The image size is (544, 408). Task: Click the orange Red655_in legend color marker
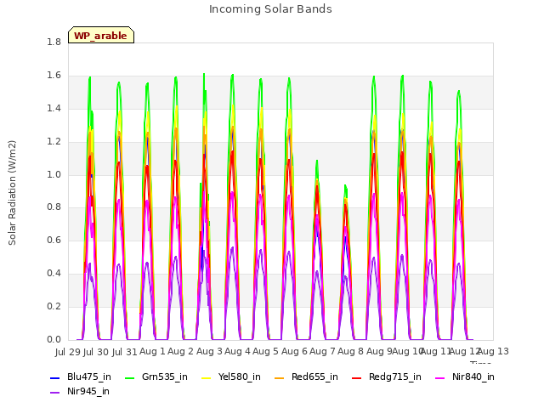coord(280,377)
